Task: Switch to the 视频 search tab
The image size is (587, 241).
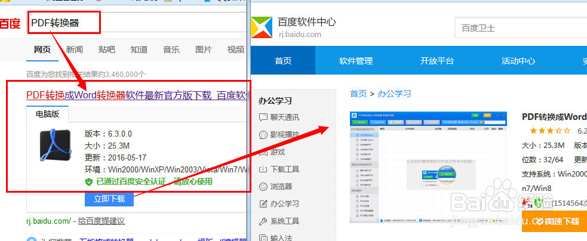Action: [x=236, y=50]
